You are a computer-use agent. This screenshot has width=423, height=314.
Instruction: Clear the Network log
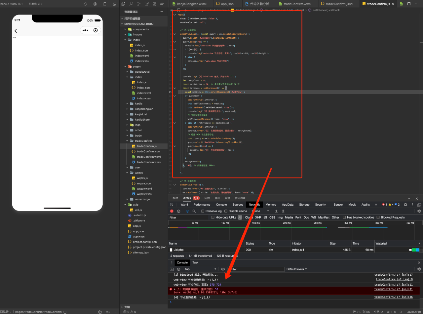tap(179, 211)
